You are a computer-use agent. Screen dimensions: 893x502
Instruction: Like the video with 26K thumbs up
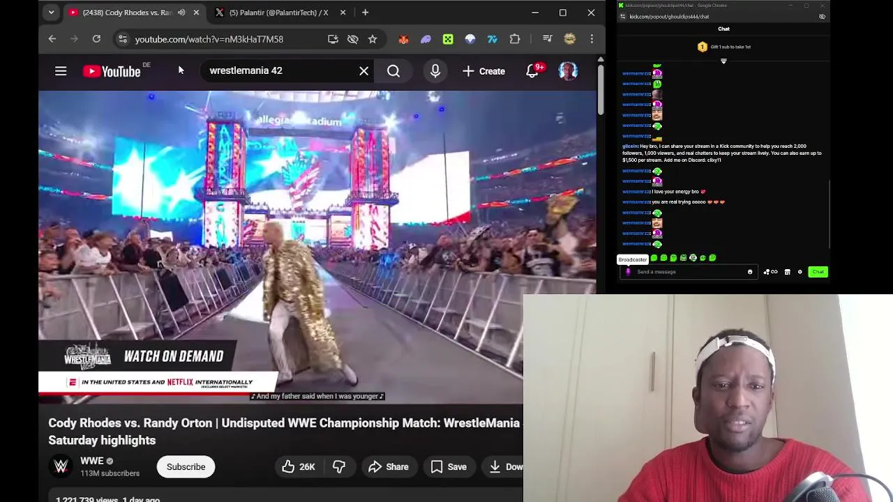point(299,467)
